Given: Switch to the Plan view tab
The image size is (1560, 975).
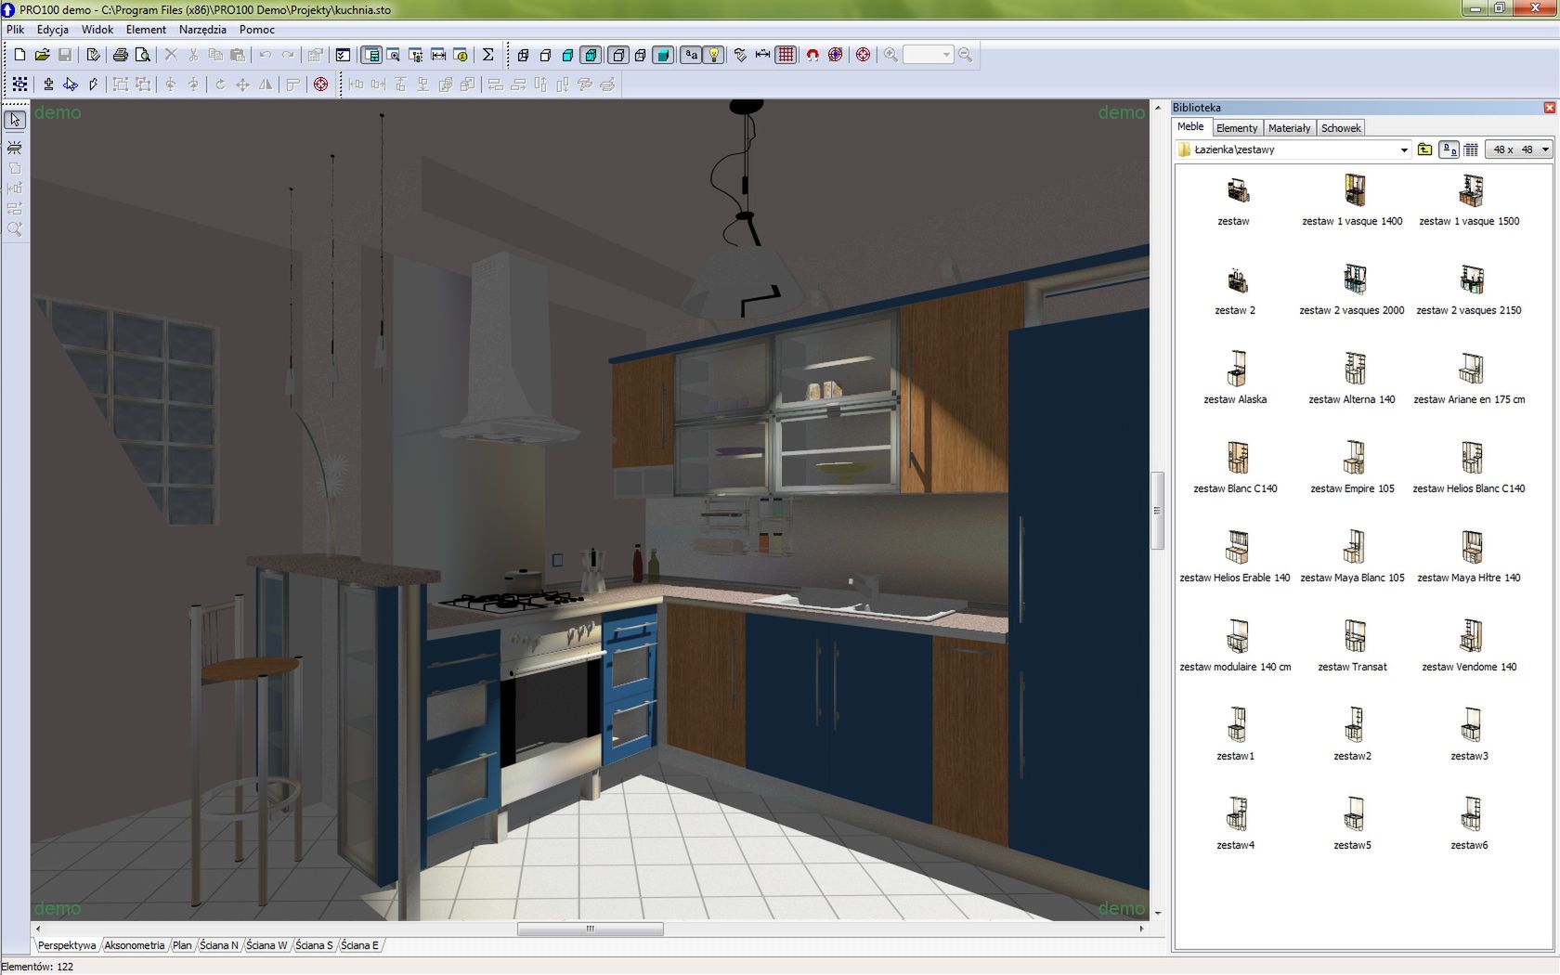Looking at the screenshot, I should (182, 945).
